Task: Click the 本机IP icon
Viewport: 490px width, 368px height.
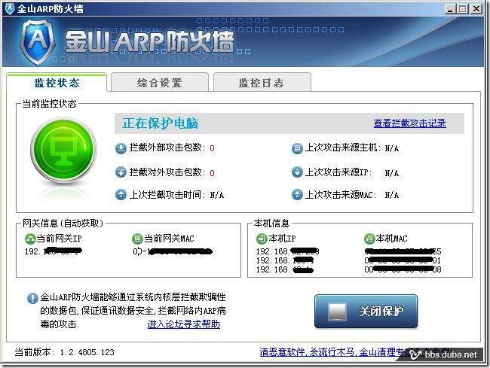Action: (x=262, y=239)
